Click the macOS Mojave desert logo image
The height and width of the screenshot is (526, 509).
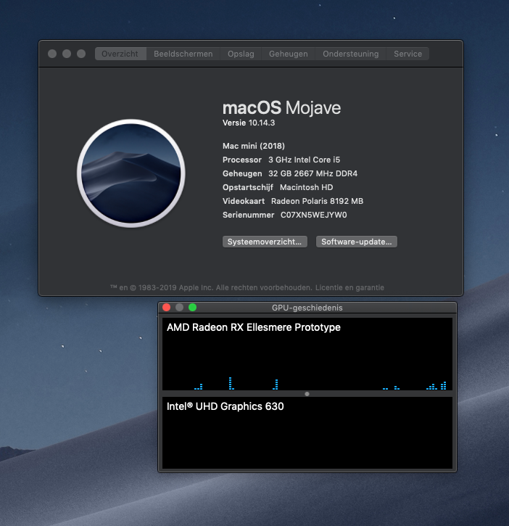point(131,173)
